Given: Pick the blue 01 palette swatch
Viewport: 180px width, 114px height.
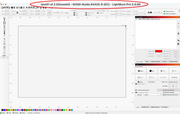Looking at the screenshot, I should point(5,110).
